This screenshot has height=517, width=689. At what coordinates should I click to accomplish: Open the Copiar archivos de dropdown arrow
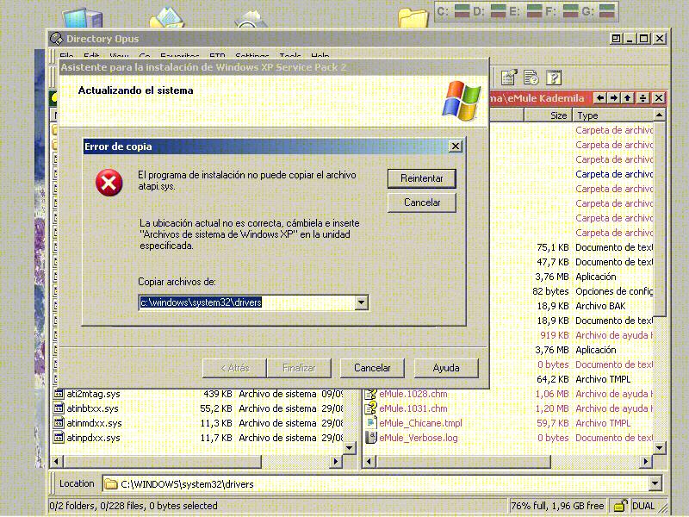361,302
